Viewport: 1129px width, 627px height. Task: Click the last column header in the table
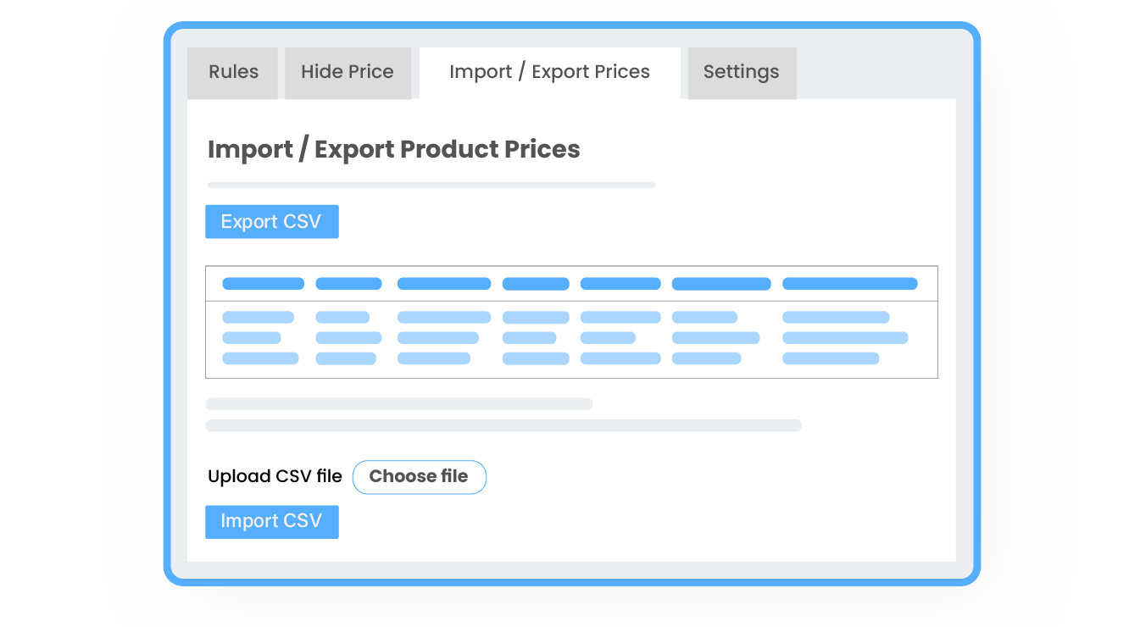[849, 284]
